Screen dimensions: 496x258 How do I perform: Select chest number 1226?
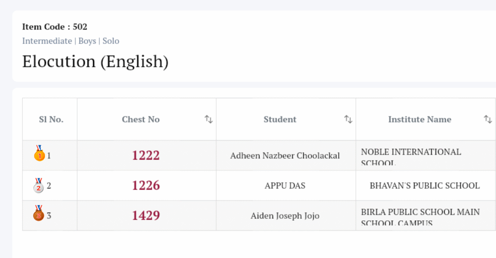tap(146, 186)
